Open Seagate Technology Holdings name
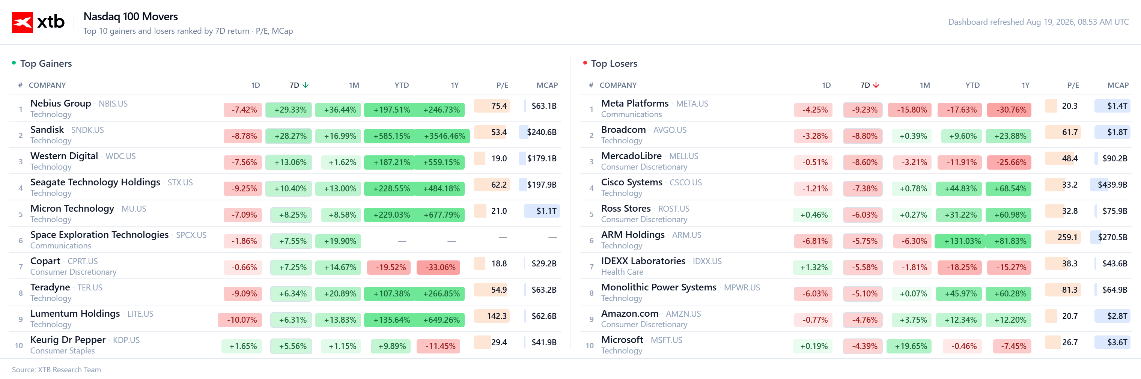This screenshot has height=379, width=1141. pyautogui.click(x=95, y=182)
